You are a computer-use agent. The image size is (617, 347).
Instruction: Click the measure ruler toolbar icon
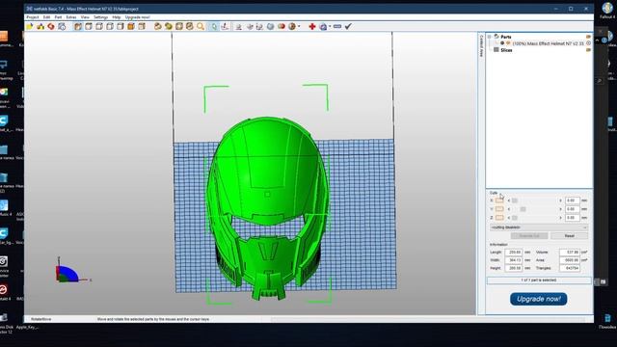pos(337,26)
